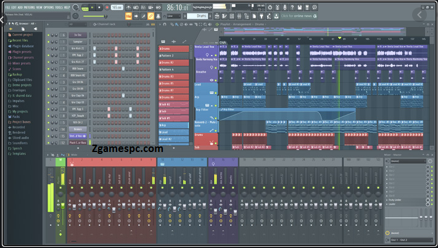
Task: Mute the Veela Lead Vox playlist track
Action: pos(216,55)
